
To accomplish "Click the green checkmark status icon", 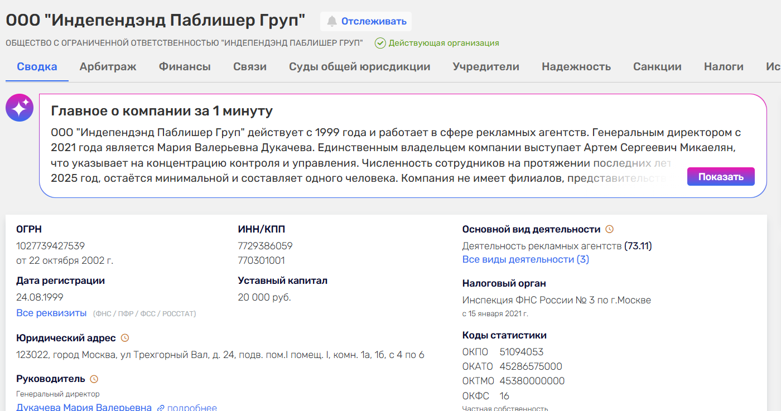I will click(380, 43).
